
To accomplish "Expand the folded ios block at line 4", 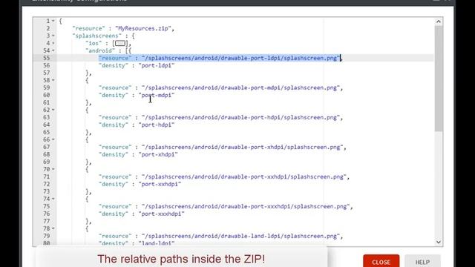I will [x=53, y=43].
